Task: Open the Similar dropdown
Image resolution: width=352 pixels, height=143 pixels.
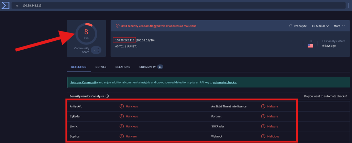Action: click(320, 26)
